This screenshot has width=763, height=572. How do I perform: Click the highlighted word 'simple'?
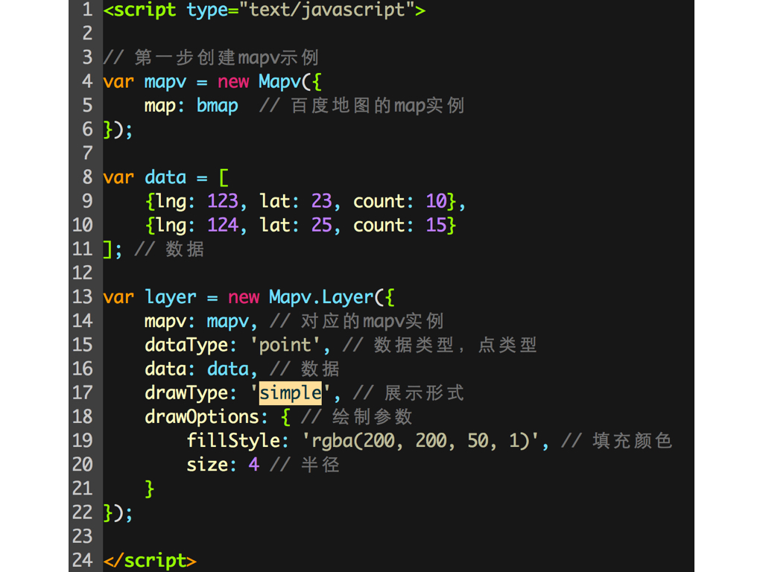291,393
